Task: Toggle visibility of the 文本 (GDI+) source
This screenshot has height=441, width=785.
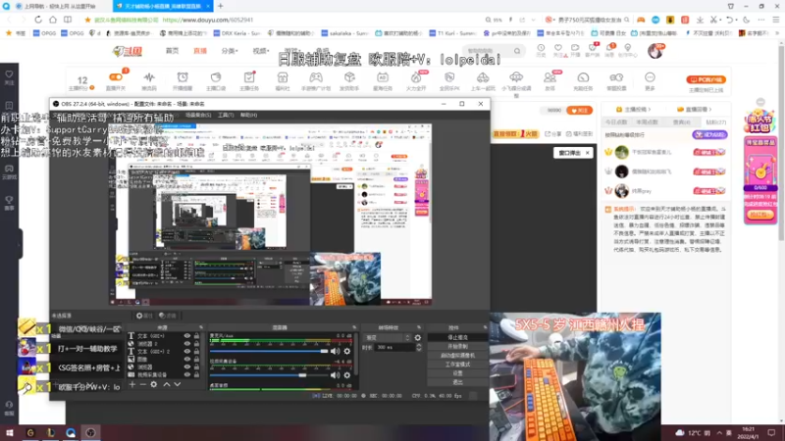Action: [187, 336]
